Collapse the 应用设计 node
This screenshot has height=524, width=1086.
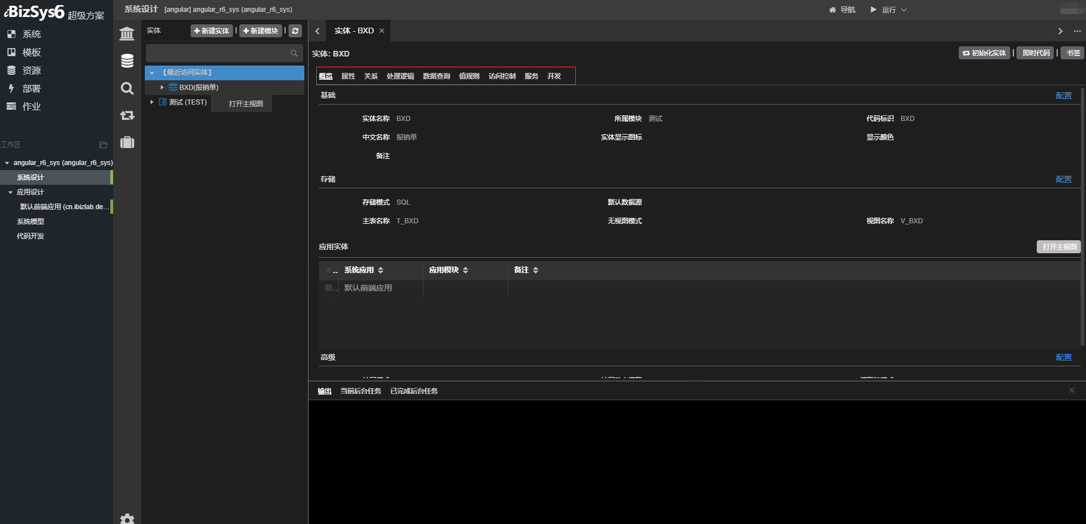tap(10, 192)
